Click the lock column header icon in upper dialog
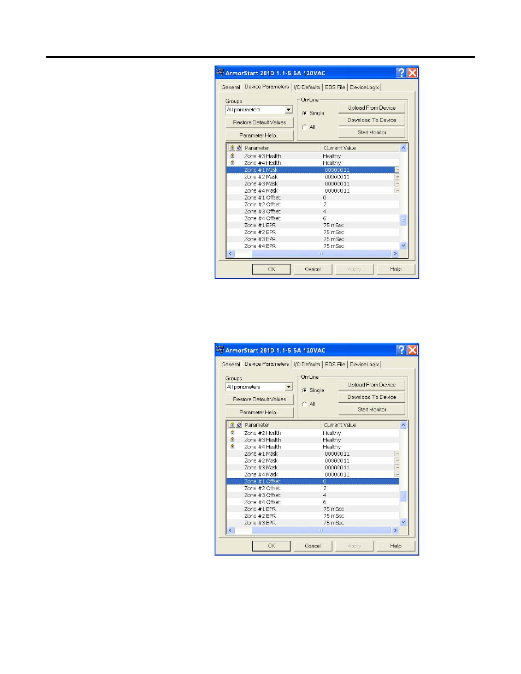Screen dimensions: 521x674 [232, 148]
